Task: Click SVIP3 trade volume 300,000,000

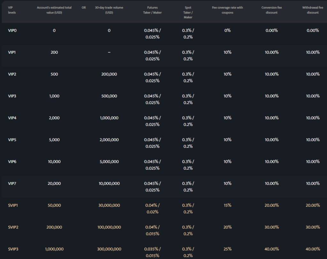Action: [109, 249]
